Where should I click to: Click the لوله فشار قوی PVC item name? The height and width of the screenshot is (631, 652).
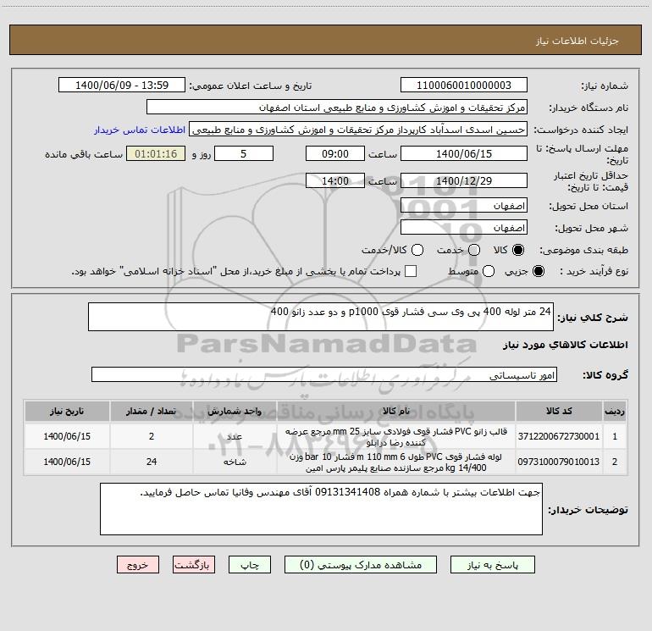[x=396, y=462]
